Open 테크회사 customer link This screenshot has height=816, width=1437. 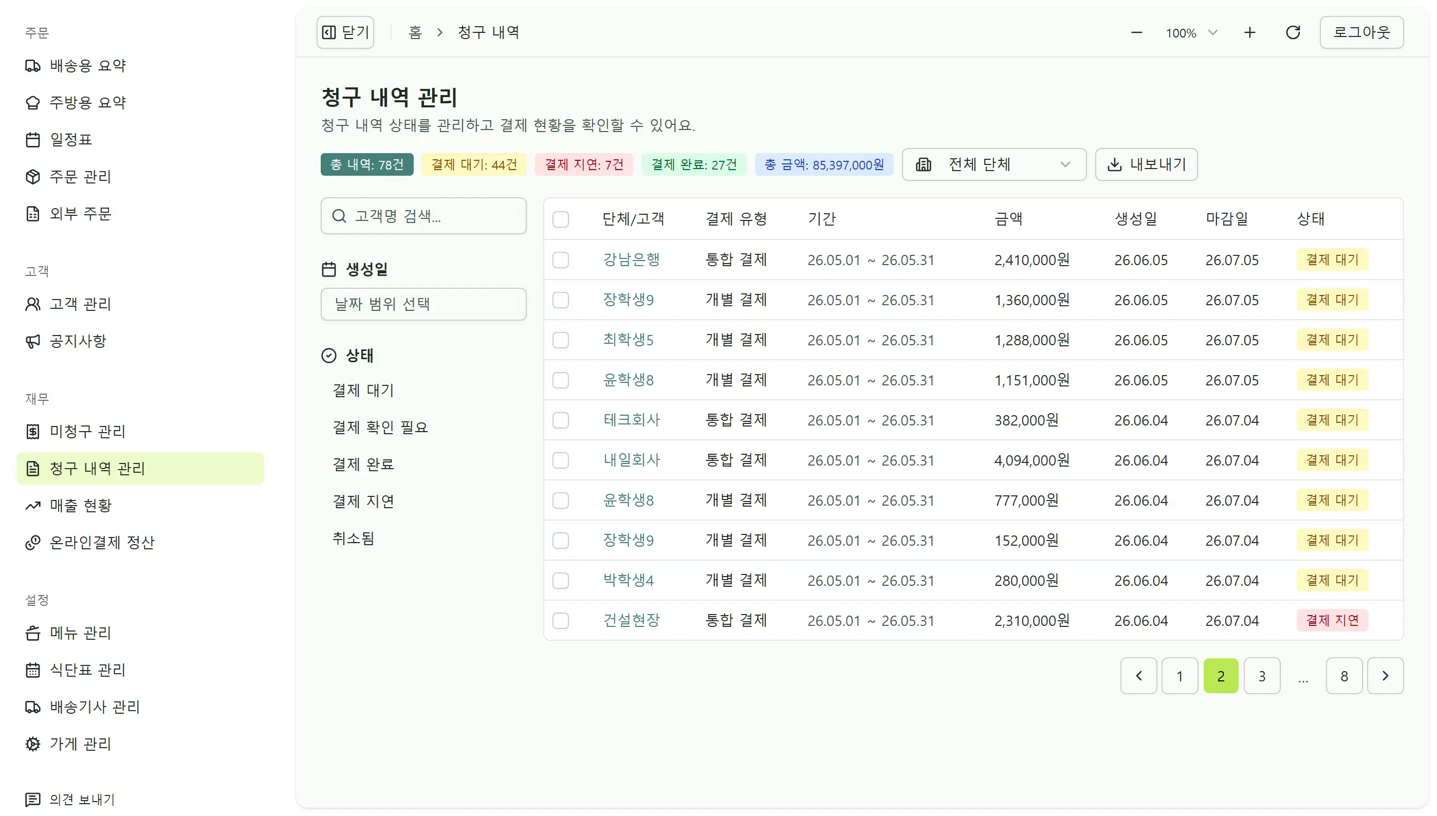[631, 420]
